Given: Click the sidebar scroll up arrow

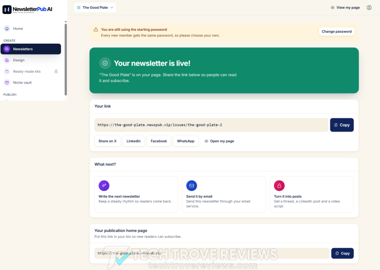Looking at the screenshot, I should pyautogui.click(x=66, y=22).
